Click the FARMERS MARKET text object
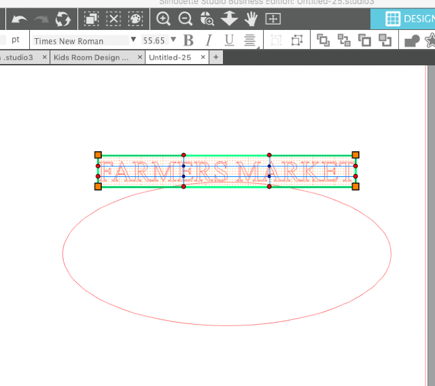The width and height of the screenshot is (435, 386). click(226, 171)
